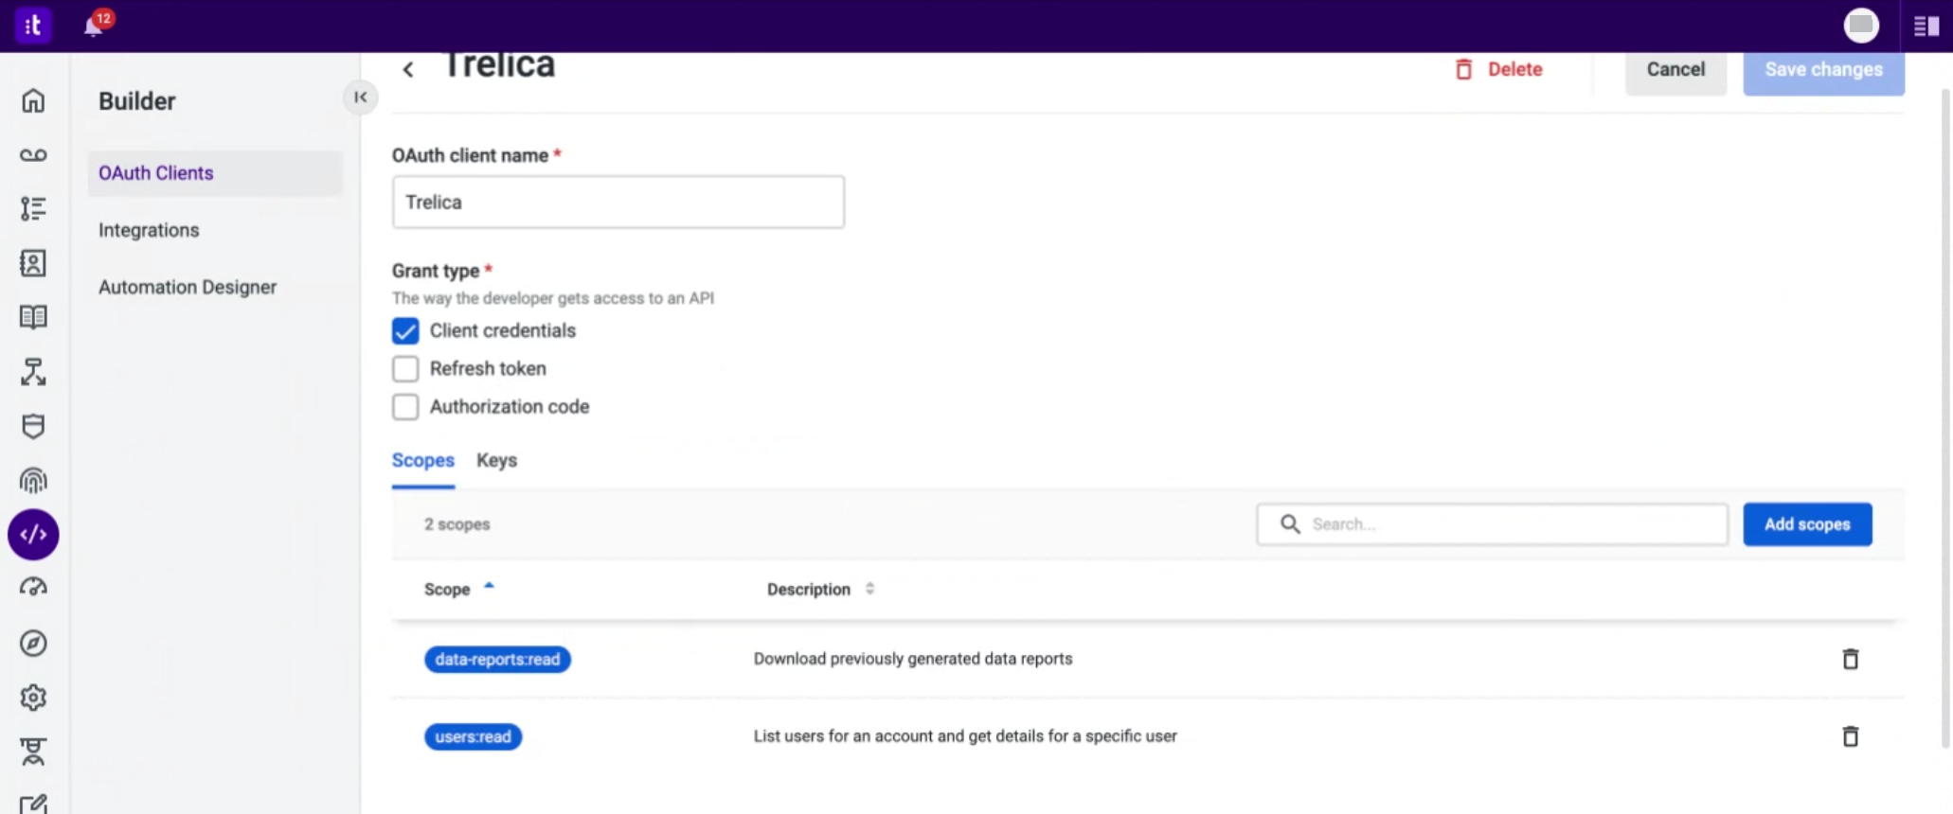Delete the users:read scope
Image resolution: width=1953 pixels, height=814 pixels.
click(x=1850, y=736)
